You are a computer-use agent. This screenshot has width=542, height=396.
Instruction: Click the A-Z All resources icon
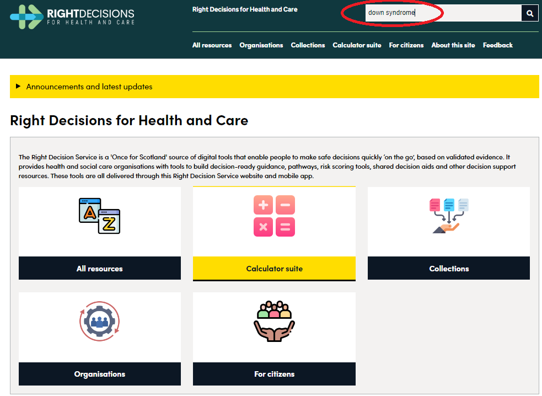coord(100,216)
